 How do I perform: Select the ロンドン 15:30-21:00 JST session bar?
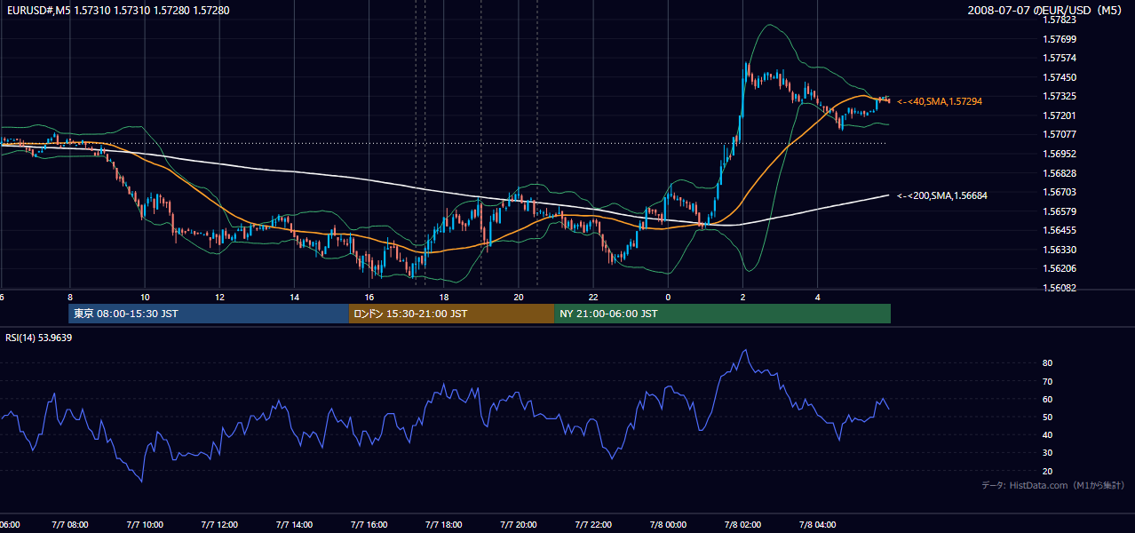(451, 314)
